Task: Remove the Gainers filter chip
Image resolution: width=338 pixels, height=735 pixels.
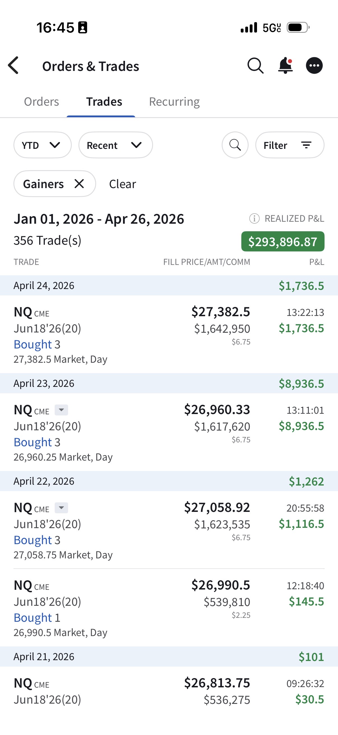Action: tap(79, 184)
